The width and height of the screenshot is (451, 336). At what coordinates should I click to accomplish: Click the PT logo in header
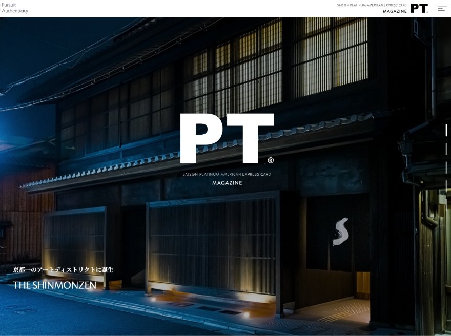coord(419,8)
